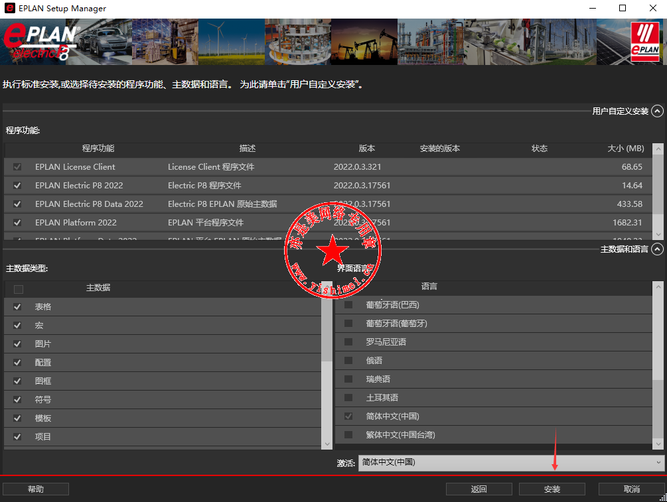Click the program list scrollbar up arrow
Viewport: 667px width, 502px height.
[658, 149]
